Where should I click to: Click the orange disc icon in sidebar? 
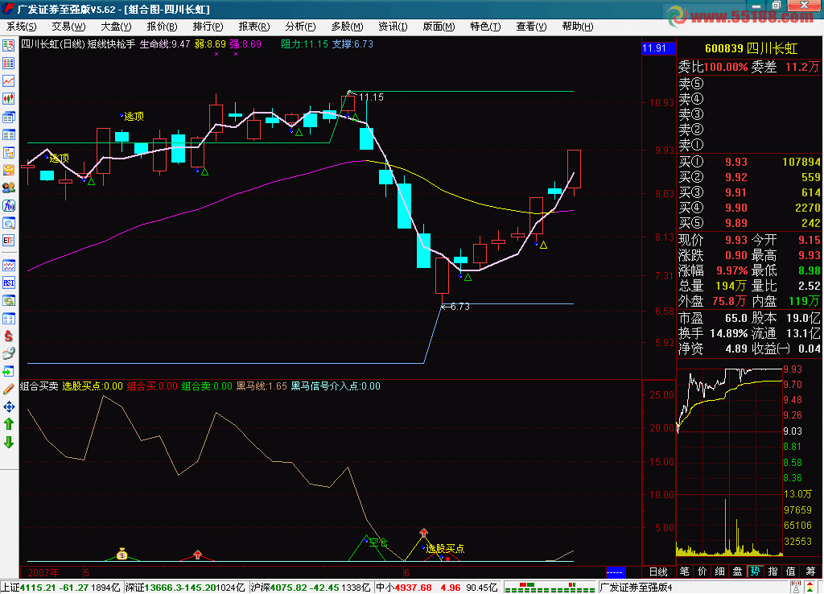click(8, 170)
